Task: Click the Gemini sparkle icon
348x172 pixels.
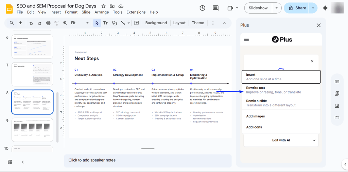Action: click(325, 8)
